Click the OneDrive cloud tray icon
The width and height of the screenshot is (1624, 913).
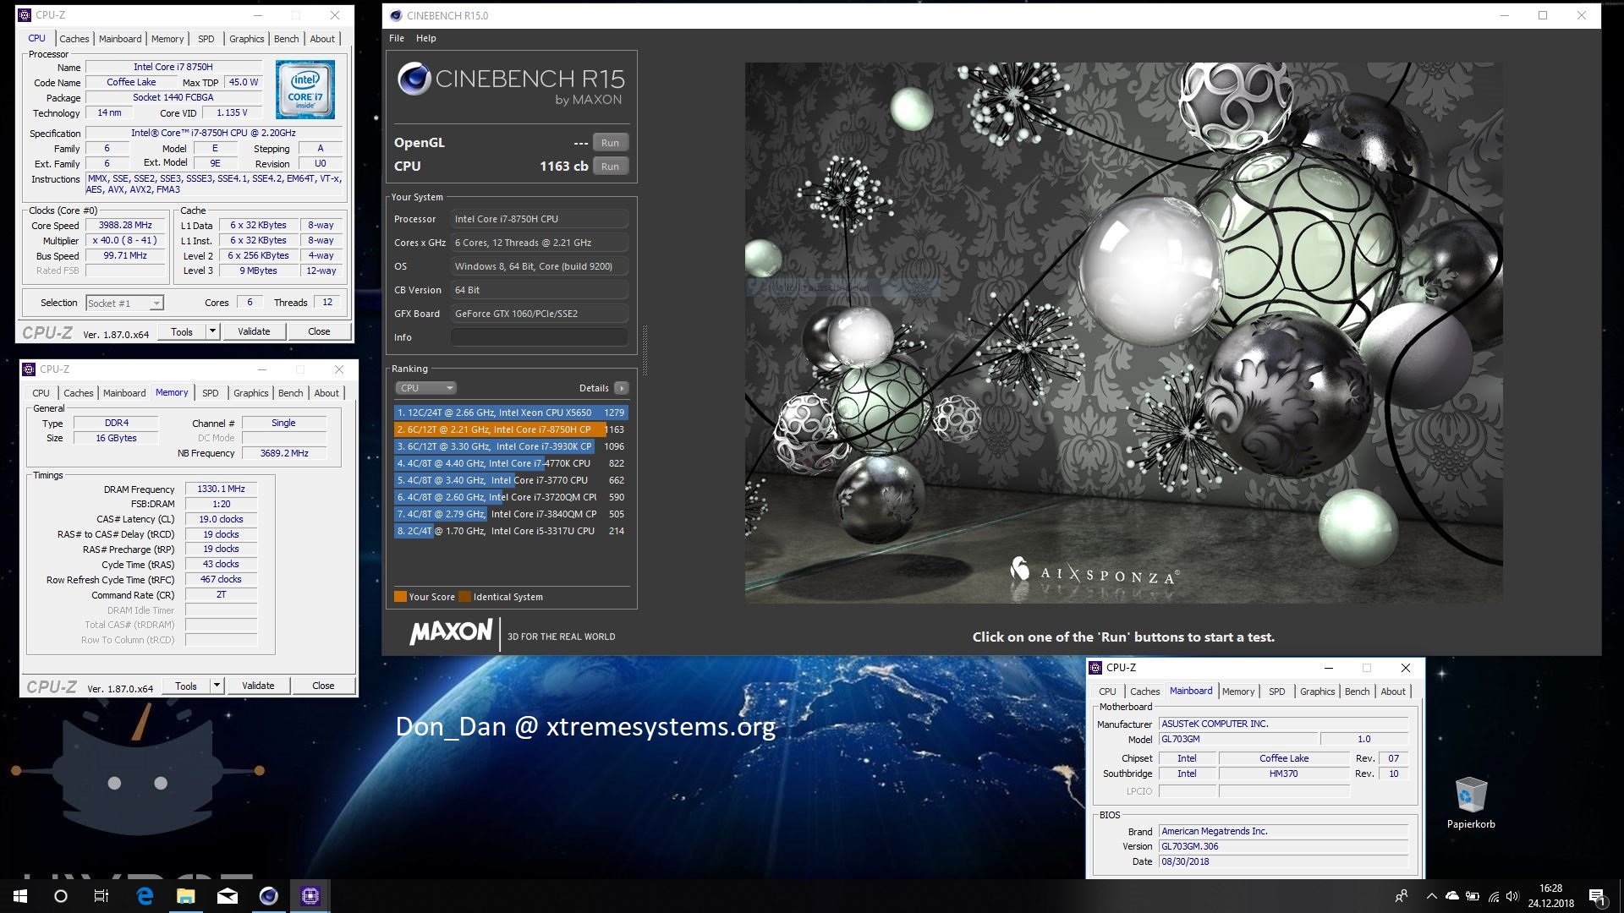1452,896
